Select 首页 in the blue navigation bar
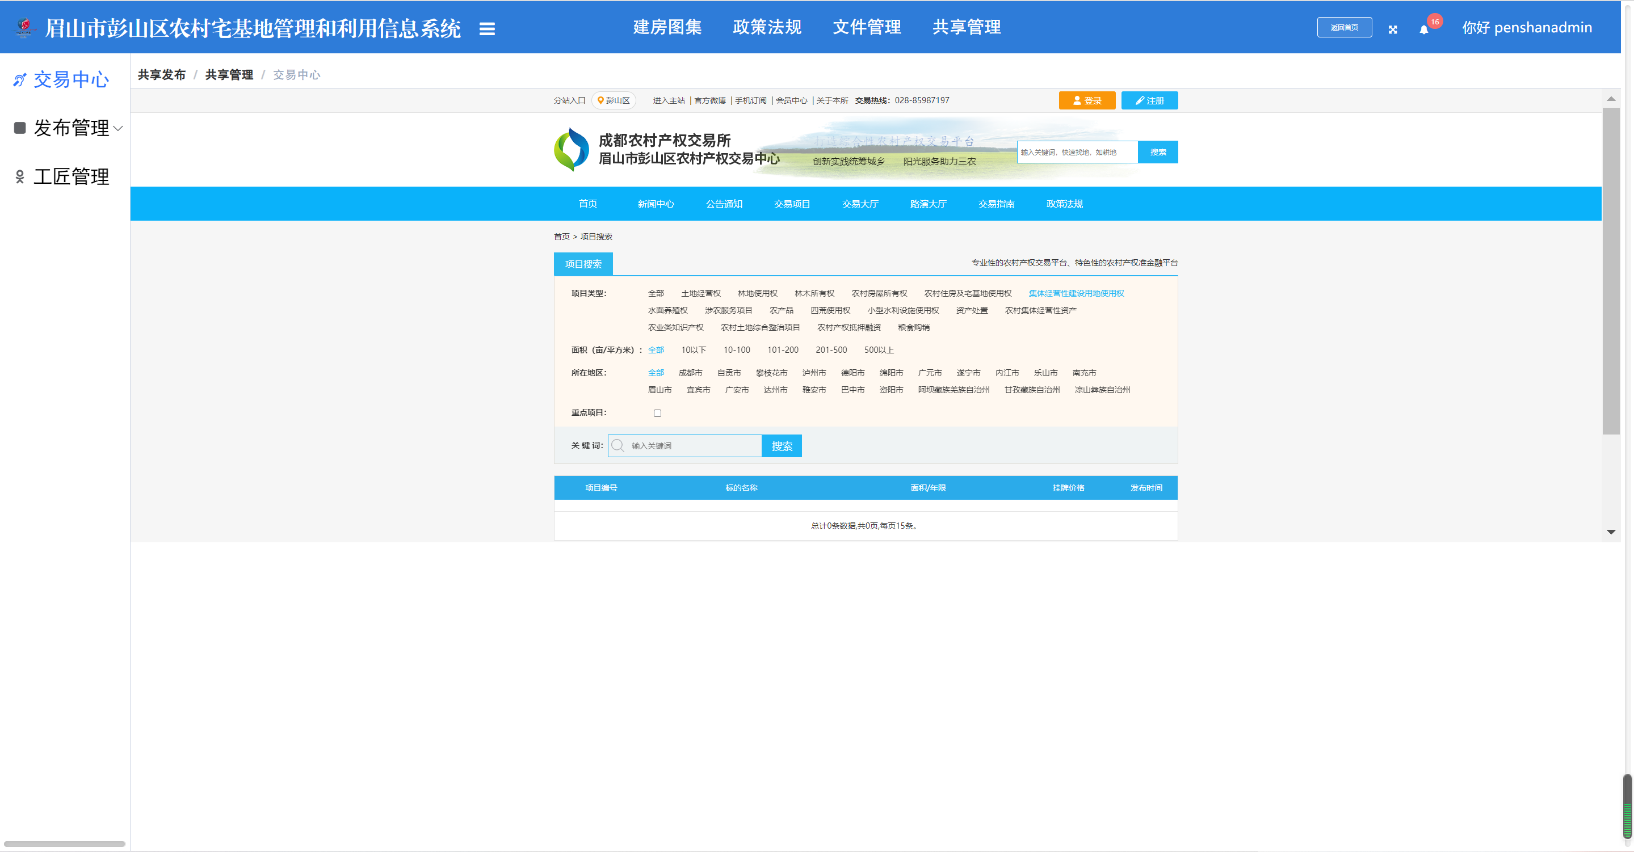 [588, 204]
